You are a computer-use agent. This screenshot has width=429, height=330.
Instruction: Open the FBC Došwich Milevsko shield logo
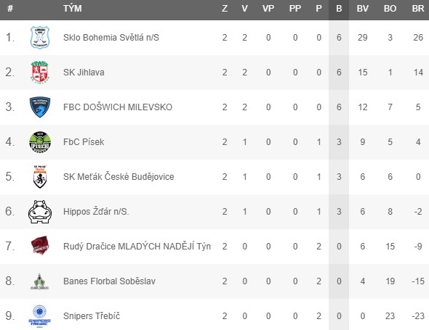[40, 107]
